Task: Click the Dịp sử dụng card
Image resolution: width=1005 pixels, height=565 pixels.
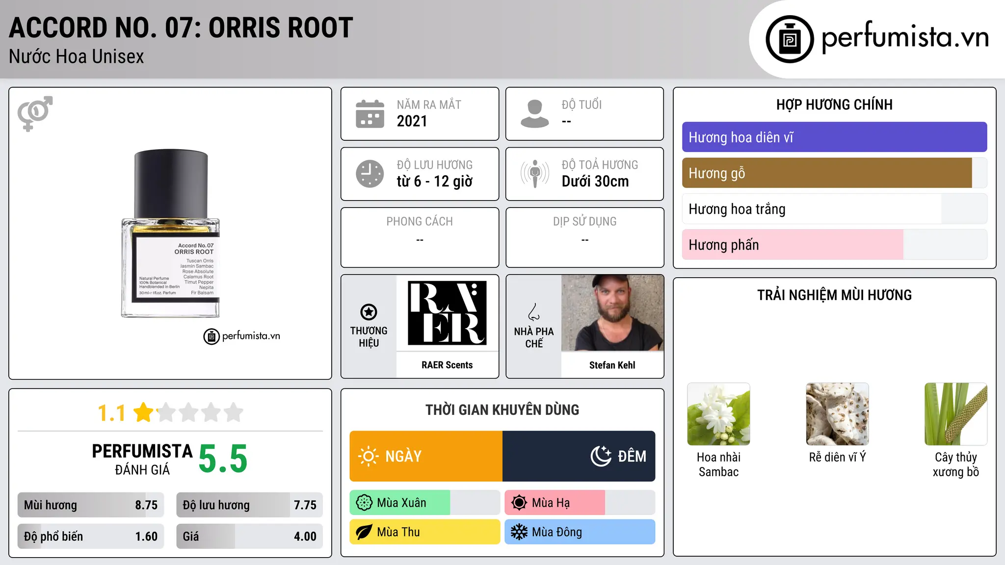Action: click(585, 237)
